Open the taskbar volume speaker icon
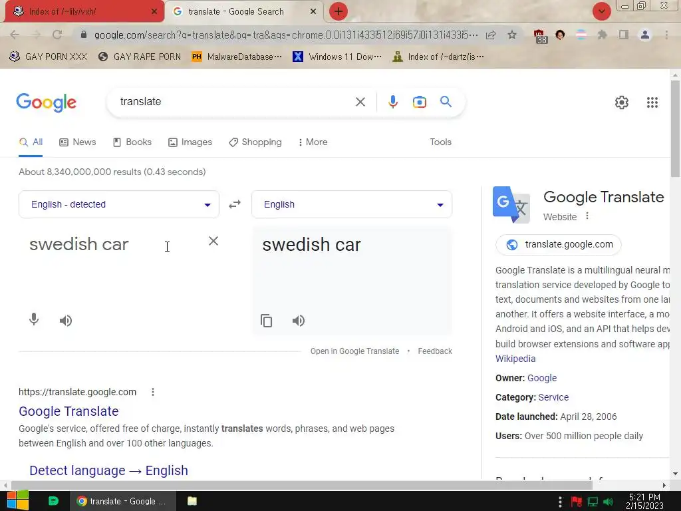681x511 pixels. pyautogui.click(x=608, y=502)
